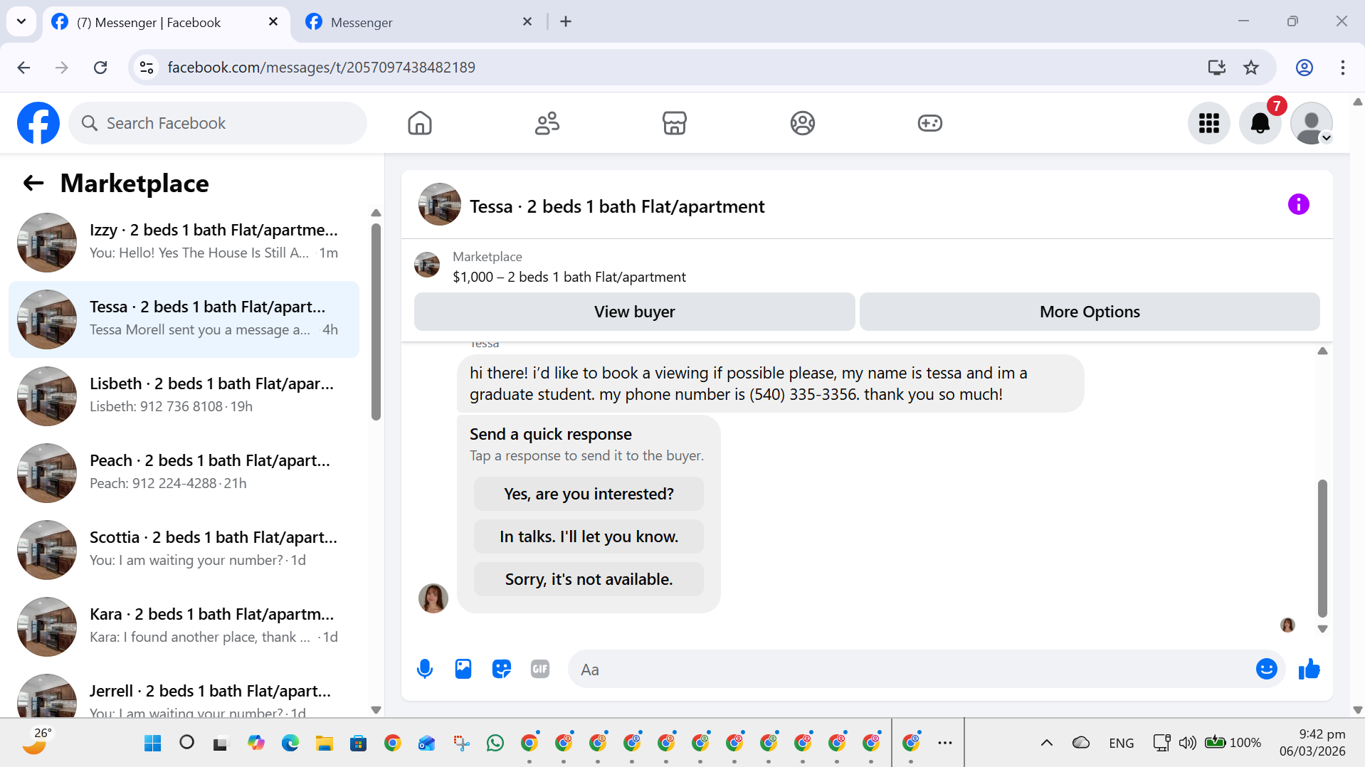Open the Groups icon in top navigation
The height and width of the screenshot is (767, 1365).
[x=802, y=123]
